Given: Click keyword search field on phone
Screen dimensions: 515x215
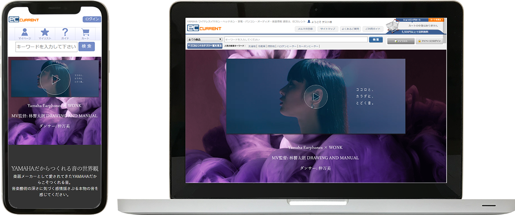Looking at the screenshot, I should 46,47.
